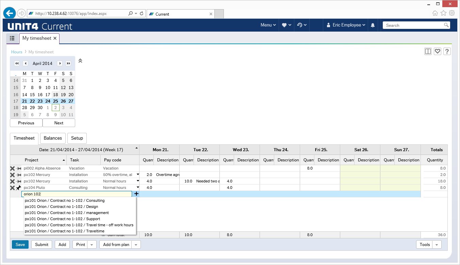Click the workspace list icon left of My timesheet
Screen dimensions: 460x265
click(12, 38)
